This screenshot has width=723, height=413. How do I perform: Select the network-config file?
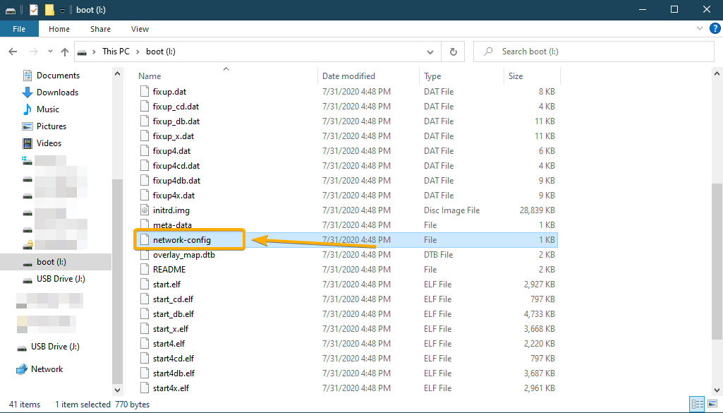click(182, 240)
